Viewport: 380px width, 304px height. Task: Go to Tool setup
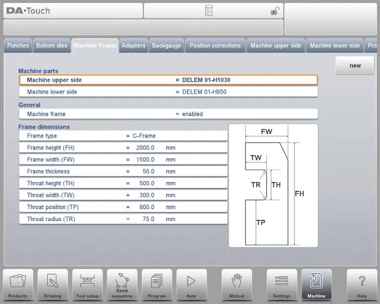tap(87, 285)
